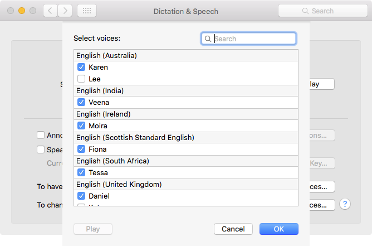Select the Daniel voice name

(99, 196)
